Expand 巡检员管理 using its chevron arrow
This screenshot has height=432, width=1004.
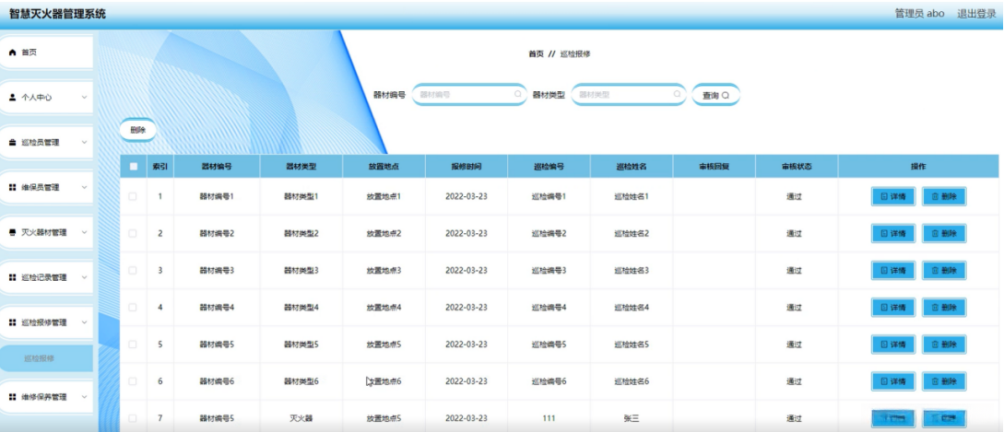point(85,143)
